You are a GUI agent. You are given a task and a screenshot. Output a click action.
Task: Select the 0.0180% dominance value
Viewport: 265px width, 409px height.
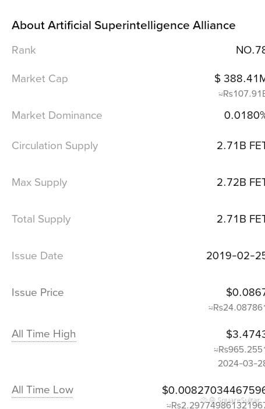tap(245, 115)
